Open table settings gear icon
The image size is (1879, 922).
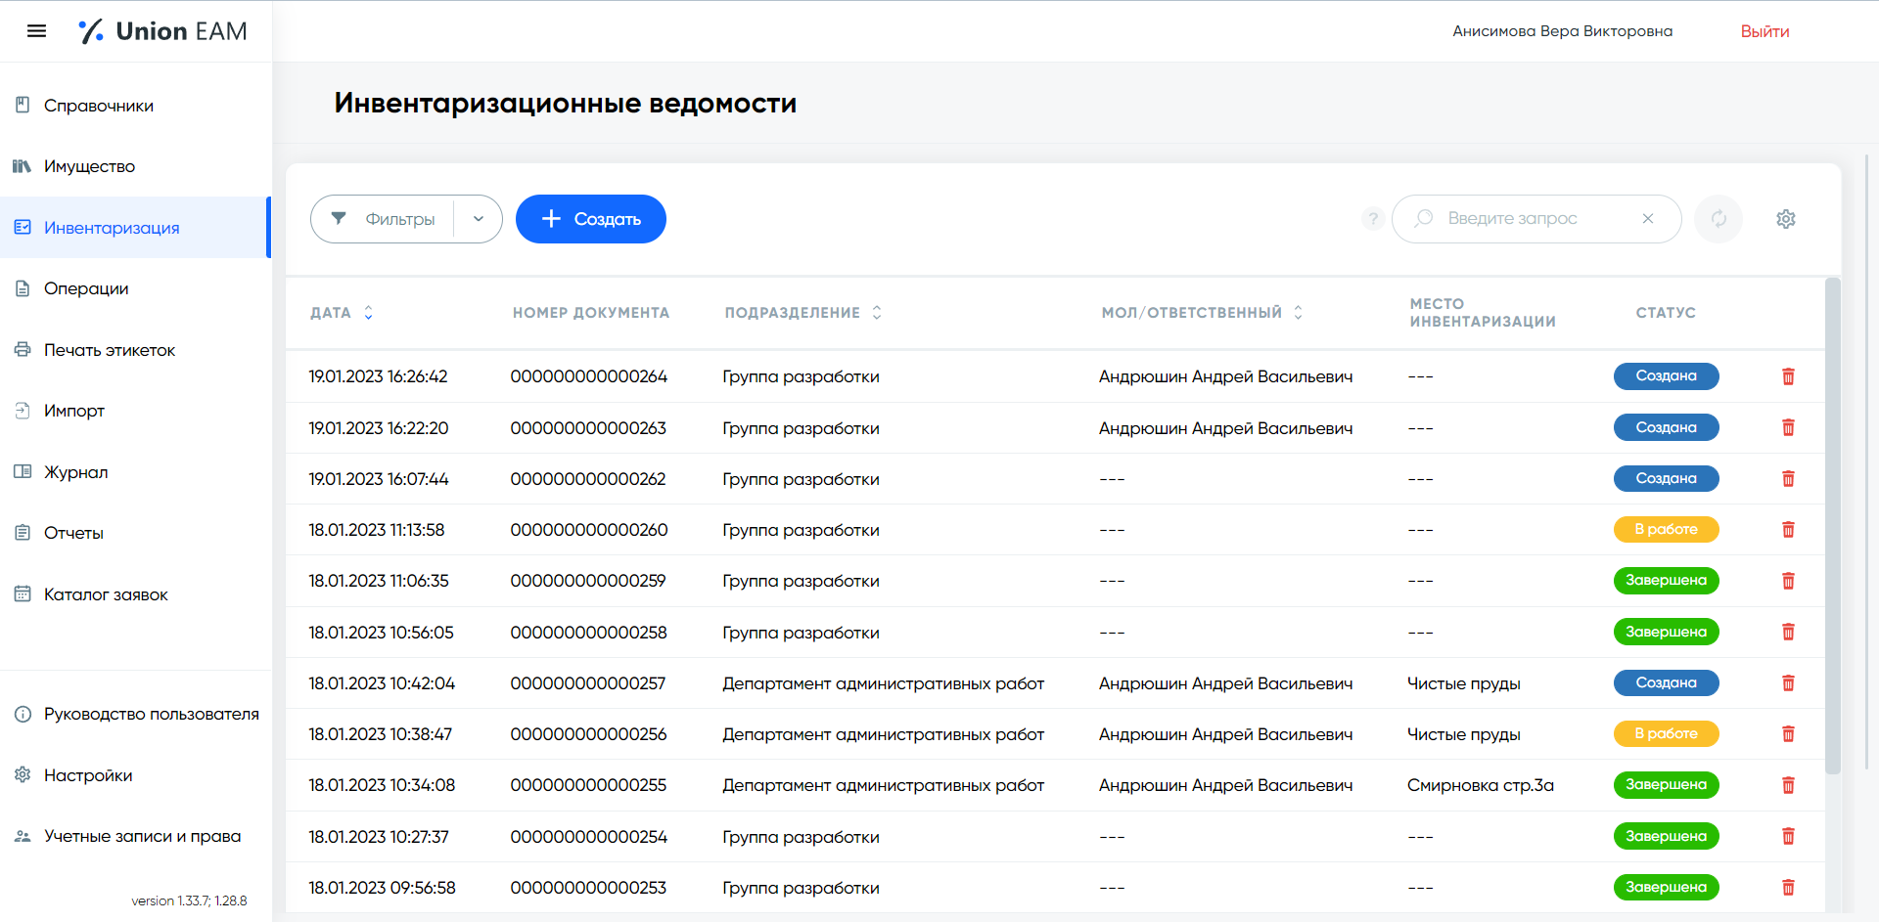pos(1786,219)
